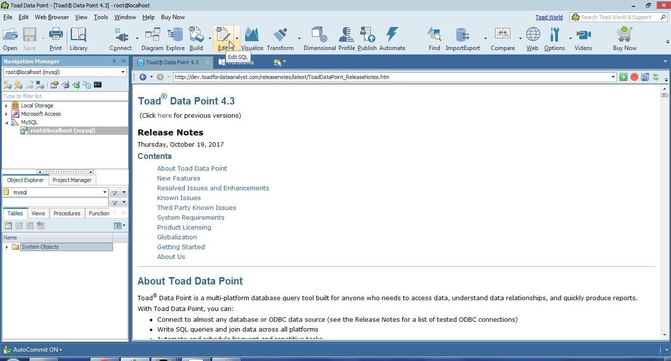Click the 'here' previous versions link

coord(165,115)
